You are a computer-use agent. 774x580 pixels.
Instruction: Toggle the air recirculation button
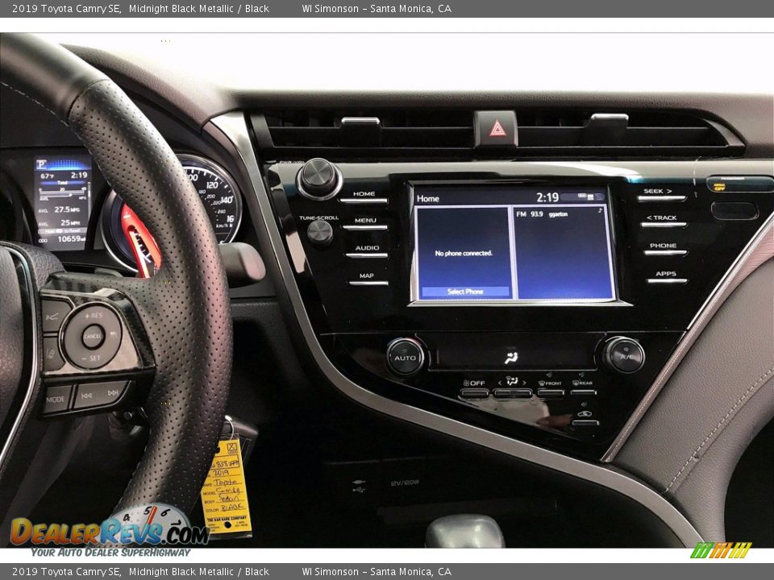tap(585, 417)
